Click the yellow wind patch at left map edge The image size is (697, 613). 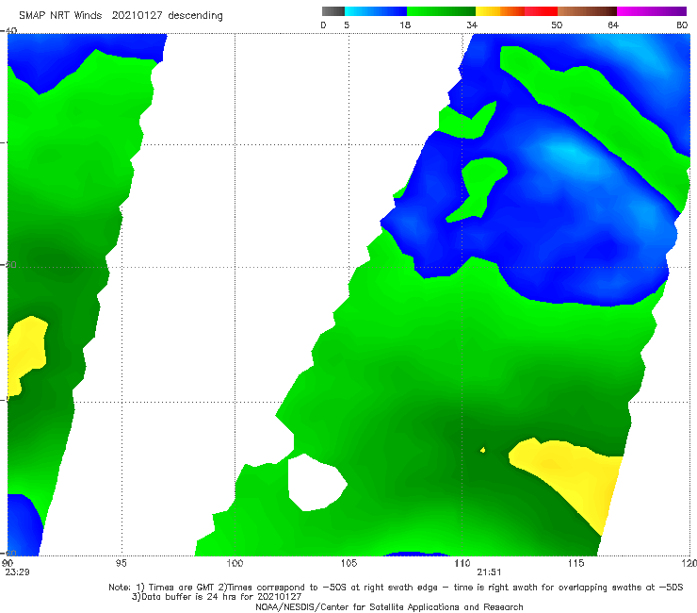pyautogui.click(x=25, y=352)
